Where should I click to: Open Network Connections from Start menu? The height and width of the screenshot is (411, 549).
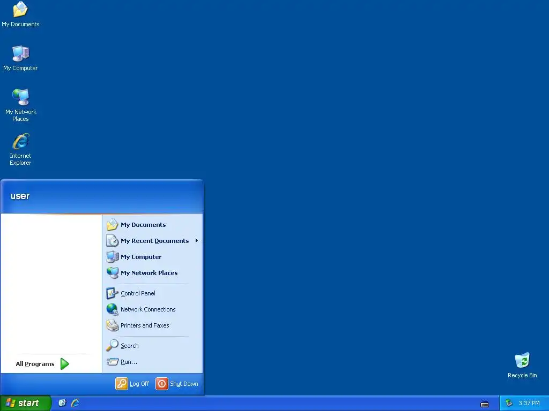152,309
